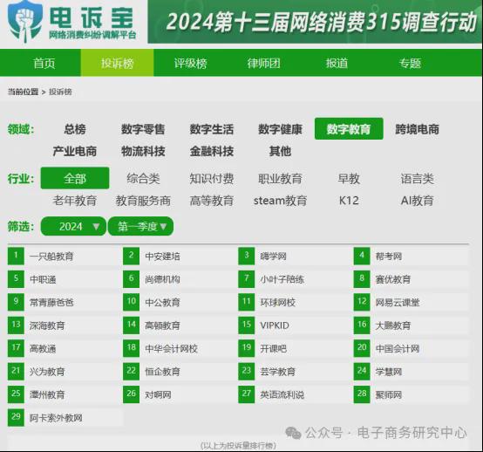Filter by steam教育 industry

280,201
